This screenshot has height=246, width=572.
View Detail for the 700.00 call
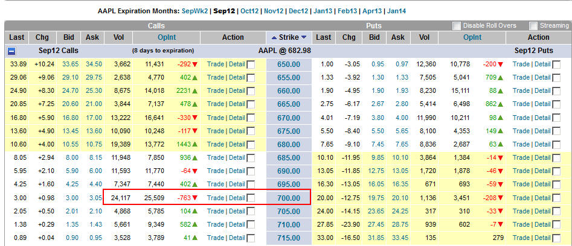point(237,198)
